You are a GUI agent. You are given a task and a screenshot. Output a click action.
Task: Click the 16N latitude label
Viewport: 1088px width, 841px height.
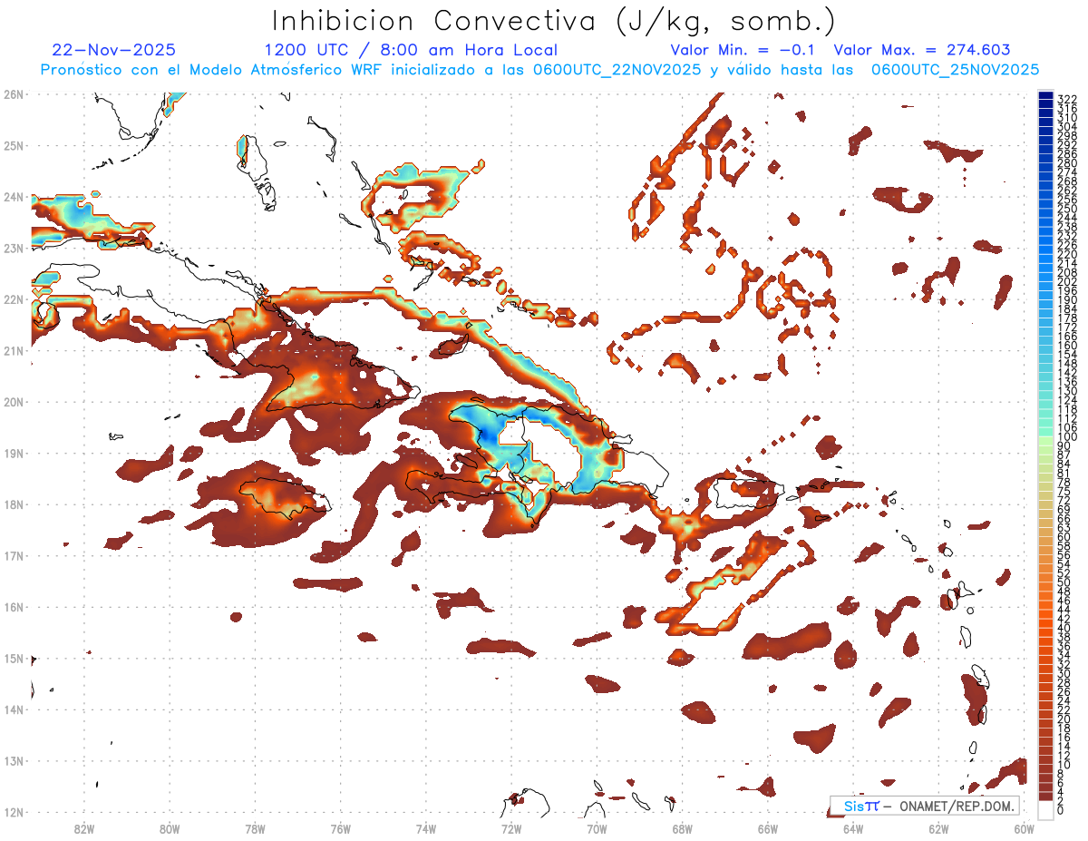(14, 607)
